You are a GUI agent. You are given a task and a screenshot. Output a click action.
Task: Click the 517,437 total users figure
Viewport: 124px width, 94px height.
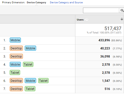[113, 28]
